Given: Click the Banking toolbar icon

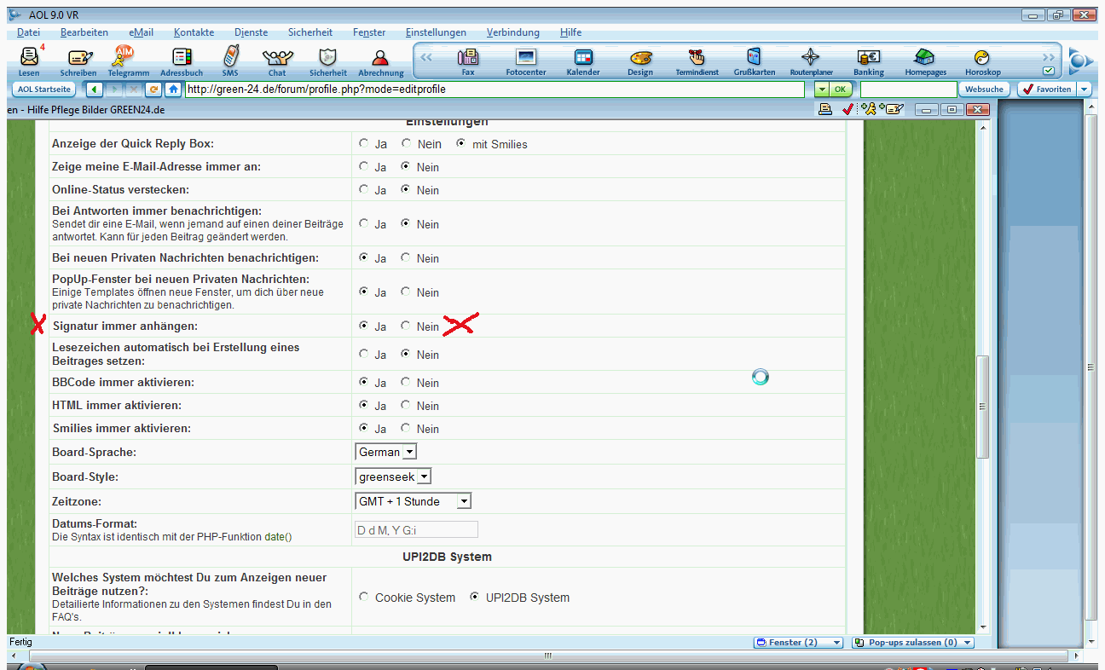Looking at the screenshot, I should tap(868, 60).
